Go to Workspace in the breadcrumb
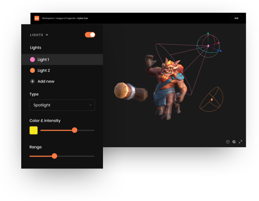The height and width of the screenshot is (201, 259). click(x=48, y=18)
